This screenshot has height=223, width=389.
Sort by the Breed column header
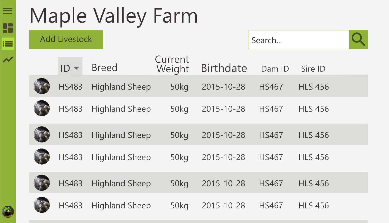pyautogui.click(x=104, y=68)
